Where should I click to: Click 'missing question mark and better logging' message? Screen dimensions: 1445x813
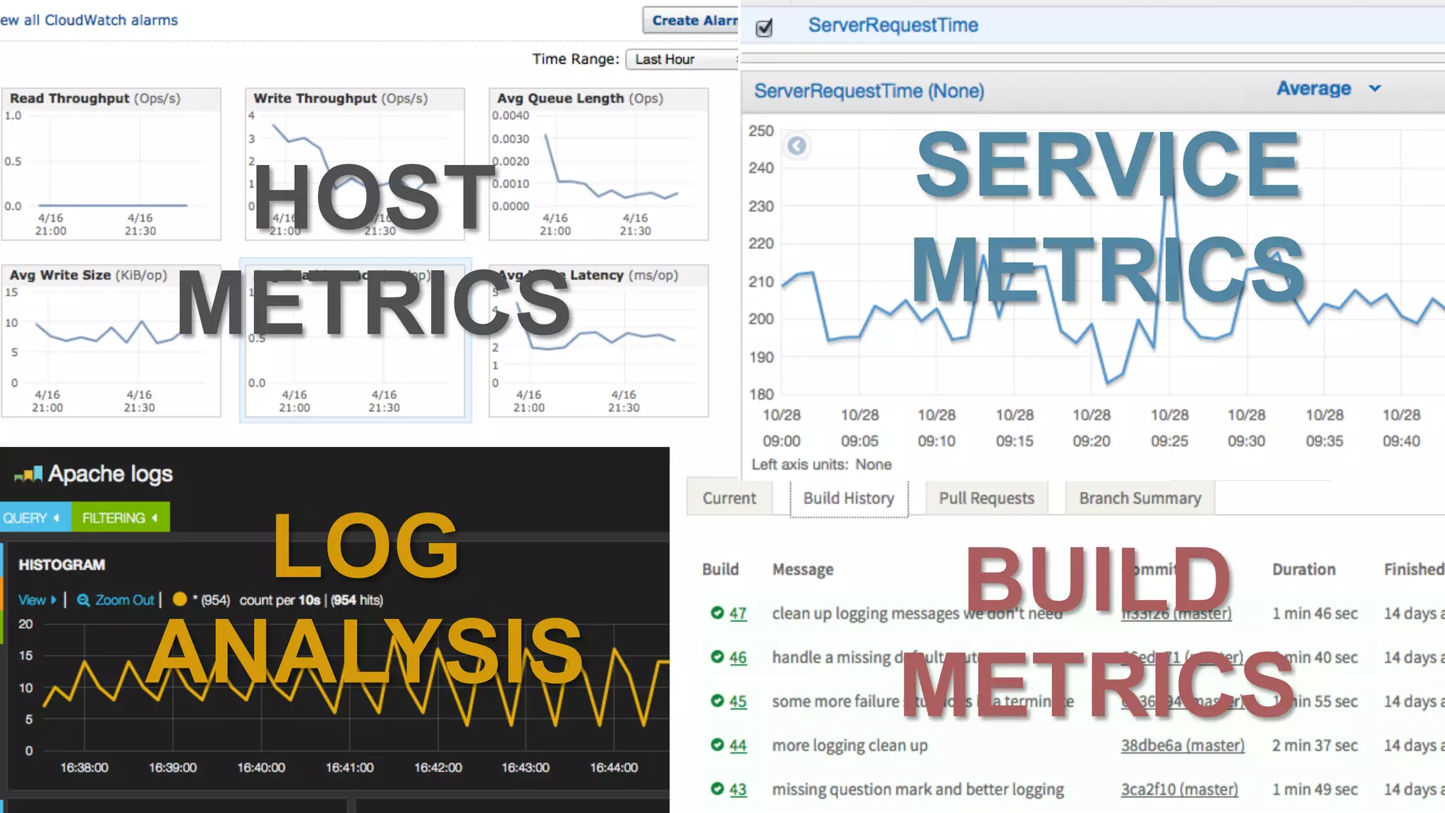pyautogui.click(x=918, y=790)
